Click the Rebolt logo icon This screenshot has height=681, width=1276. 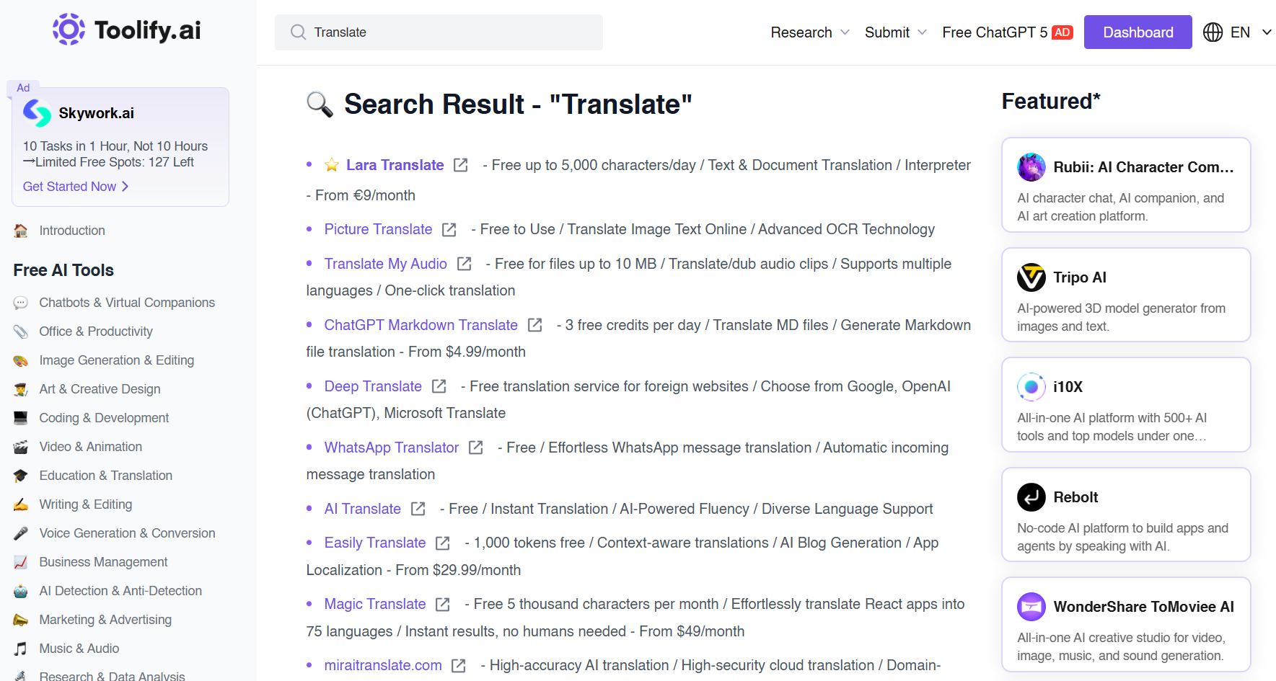click(x=1031, y=497)
